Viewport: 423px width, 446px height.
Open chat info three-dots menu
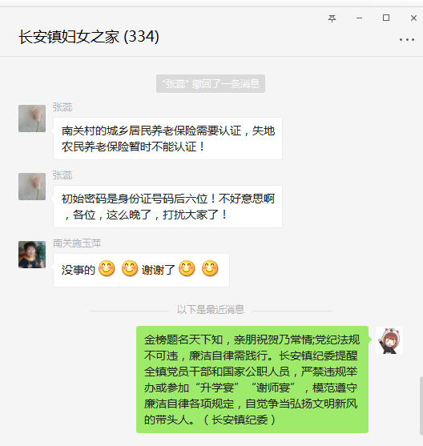coord(406,40)
